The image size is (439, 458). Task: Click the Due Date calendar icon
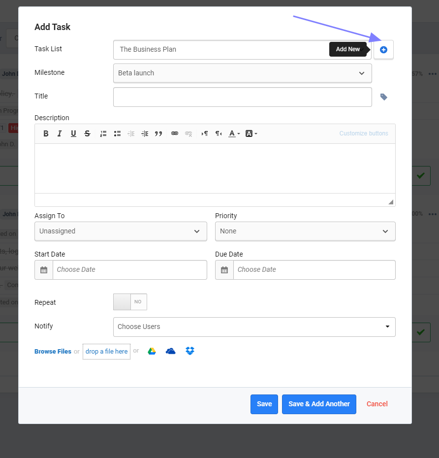tap(224, 270)
